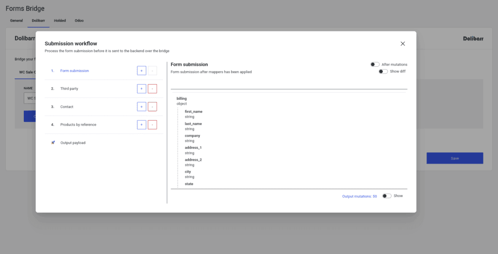Add step after Form submission
498x254 pixels.
tap(142, 71)
